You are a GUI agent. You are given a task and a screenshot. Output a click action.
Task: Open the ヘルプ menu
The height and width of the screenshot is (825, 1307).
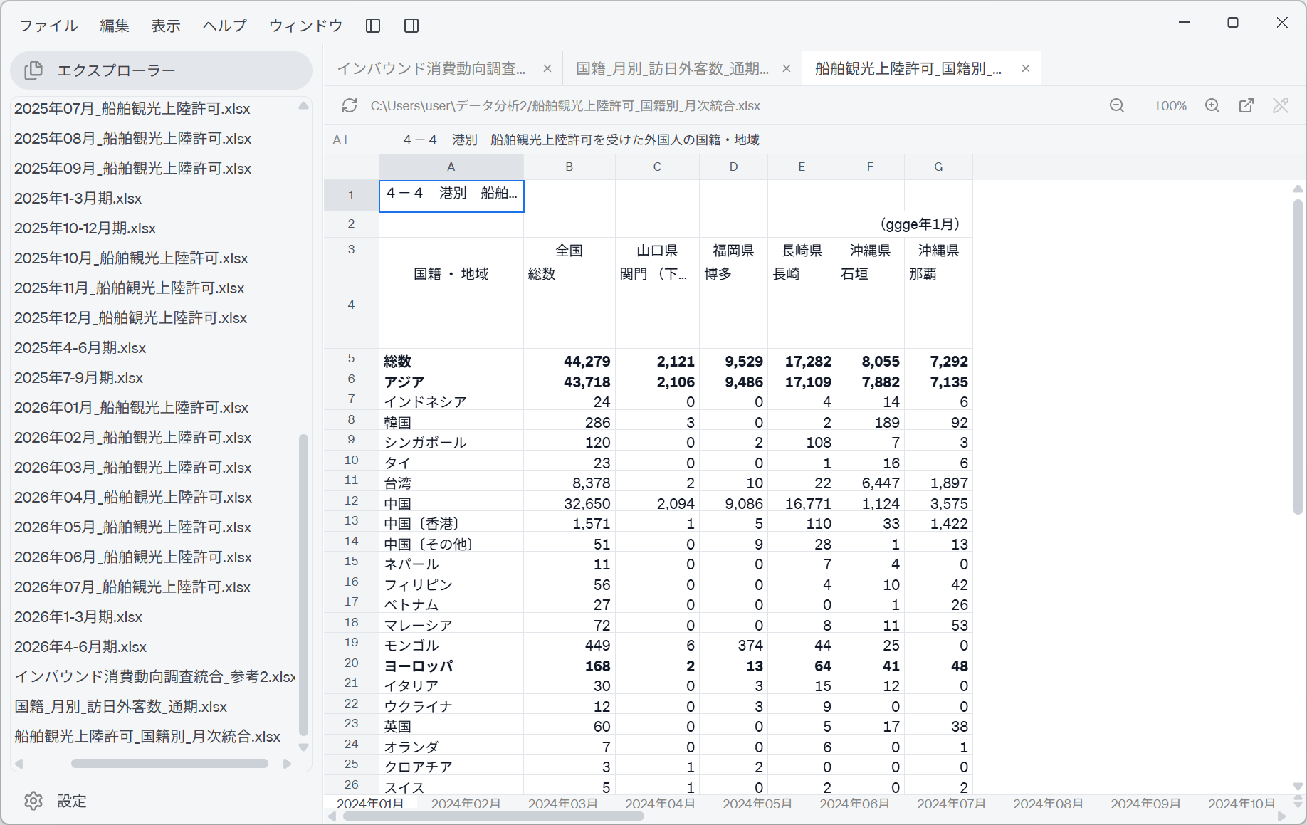click(x=225, y=26)
